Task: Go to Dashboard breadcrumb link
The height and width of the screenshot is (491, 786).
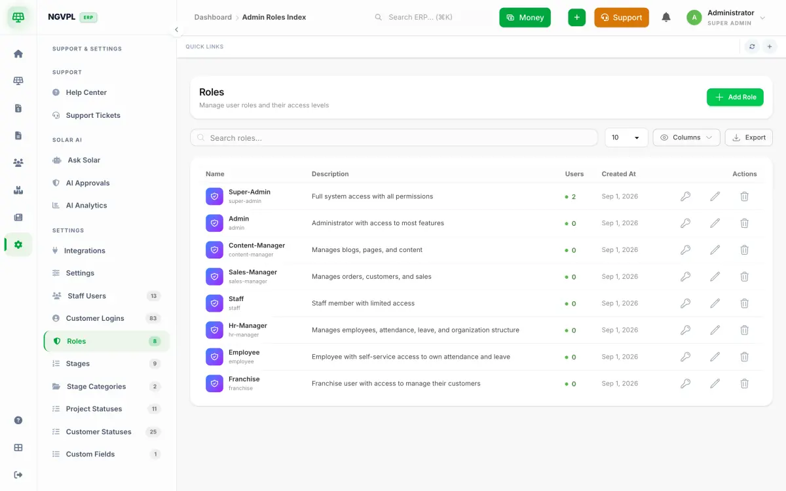Action: click(213, 17)
